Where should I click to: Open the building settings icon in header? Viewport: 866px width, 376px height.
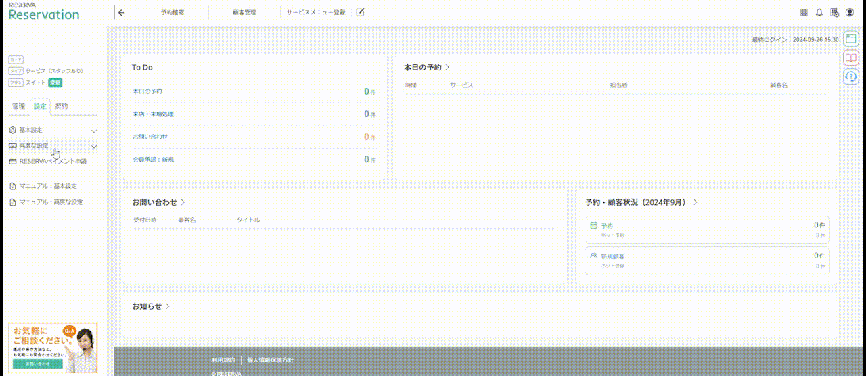(x=834, y=12)
